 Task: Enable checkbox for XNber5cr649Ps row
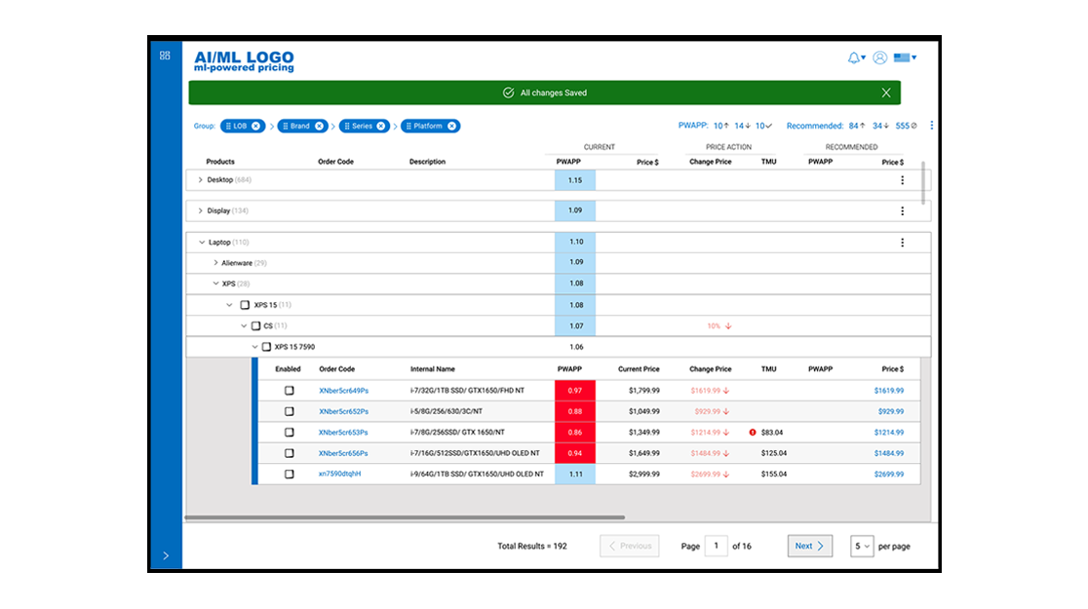pos(290,391)
